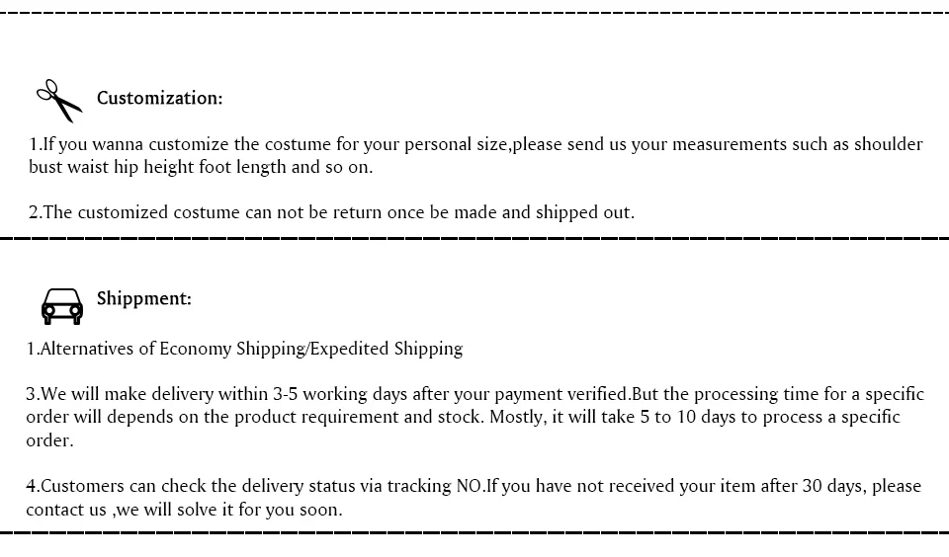Click the contact us sentence
Screen dimensions: 949x557
click(184, 510)
